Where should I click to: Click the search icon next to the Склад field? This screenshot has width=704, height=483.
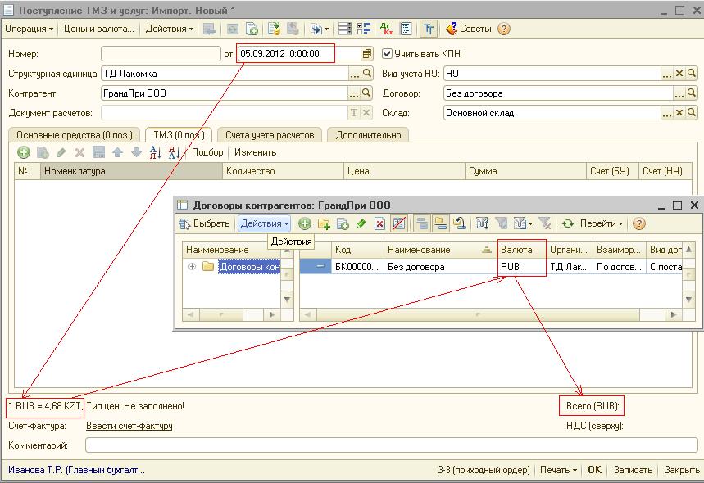coord(693,114)
